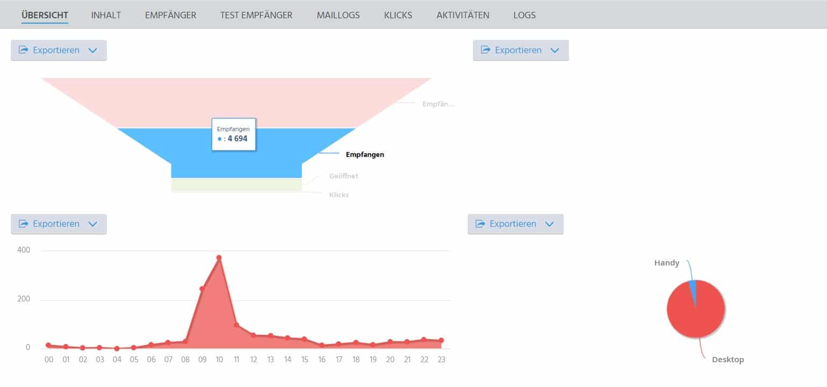
Task: Go to the TEST EMPFÄNGER tab
Action: (256, 15)
